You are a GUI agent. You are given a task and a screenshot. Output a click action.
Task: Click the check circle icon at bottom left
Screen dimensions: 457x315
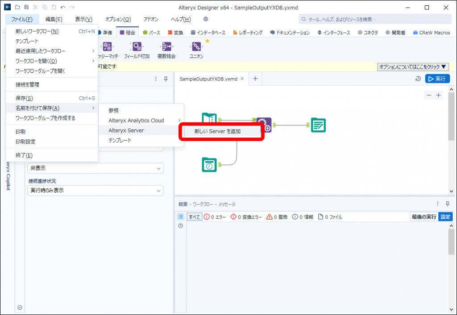coord(20,308)
